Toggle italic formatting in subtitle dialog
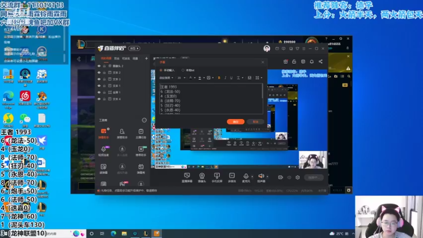Viewport: 423px width, 238px height. (225, 78)
